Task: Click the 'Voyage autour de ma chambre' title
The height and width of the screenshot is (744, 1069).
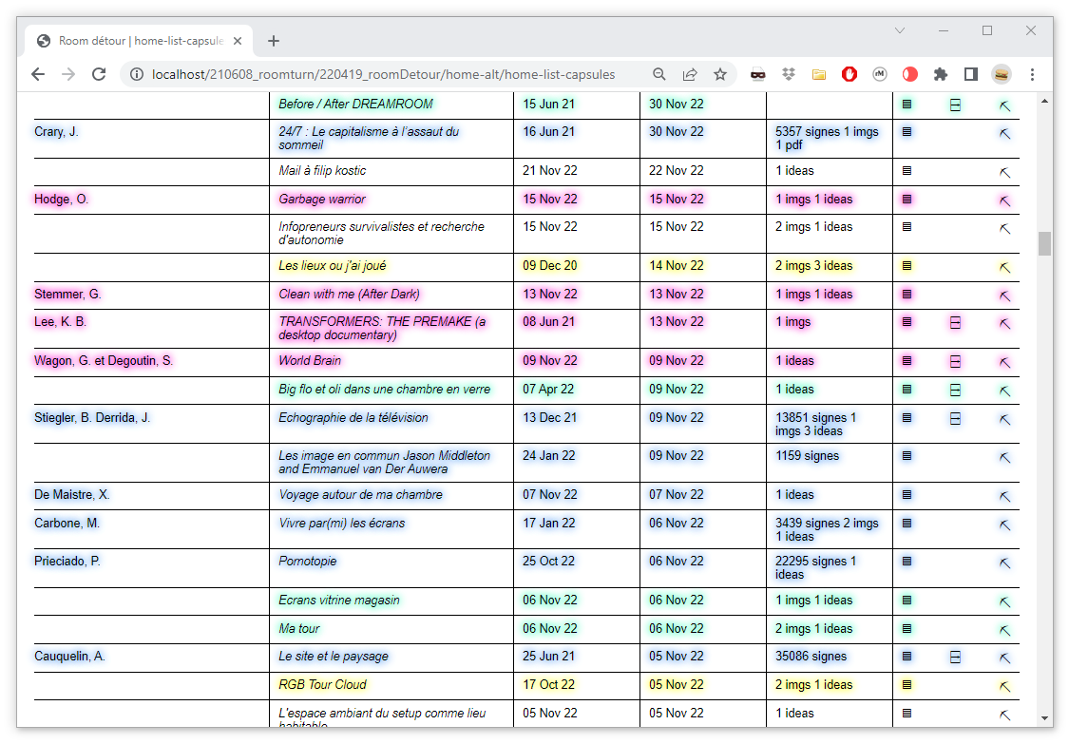Action: 360,495
